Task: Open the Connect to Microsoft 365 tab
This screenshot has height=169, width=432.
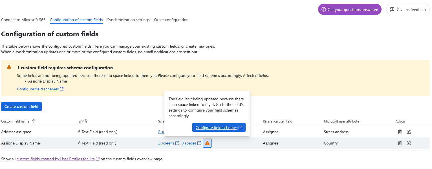Action: point(23,20)
